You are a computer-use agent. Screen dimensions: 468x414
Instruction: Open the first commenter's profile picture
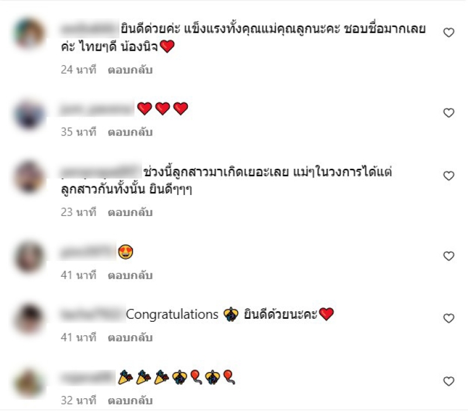coord(29,33)
